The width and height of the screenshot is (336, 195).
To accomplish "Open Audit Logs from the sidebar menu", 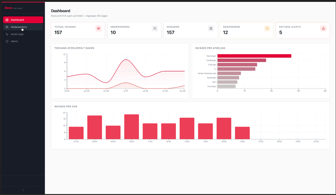I will [x=17, y=34].
